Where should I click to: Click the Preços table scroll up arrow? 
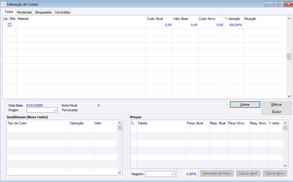[x=285, y=123]
